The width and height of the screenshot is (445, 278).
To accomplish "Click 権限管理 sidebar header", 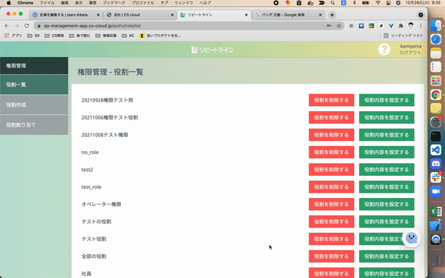I will 34,65.
